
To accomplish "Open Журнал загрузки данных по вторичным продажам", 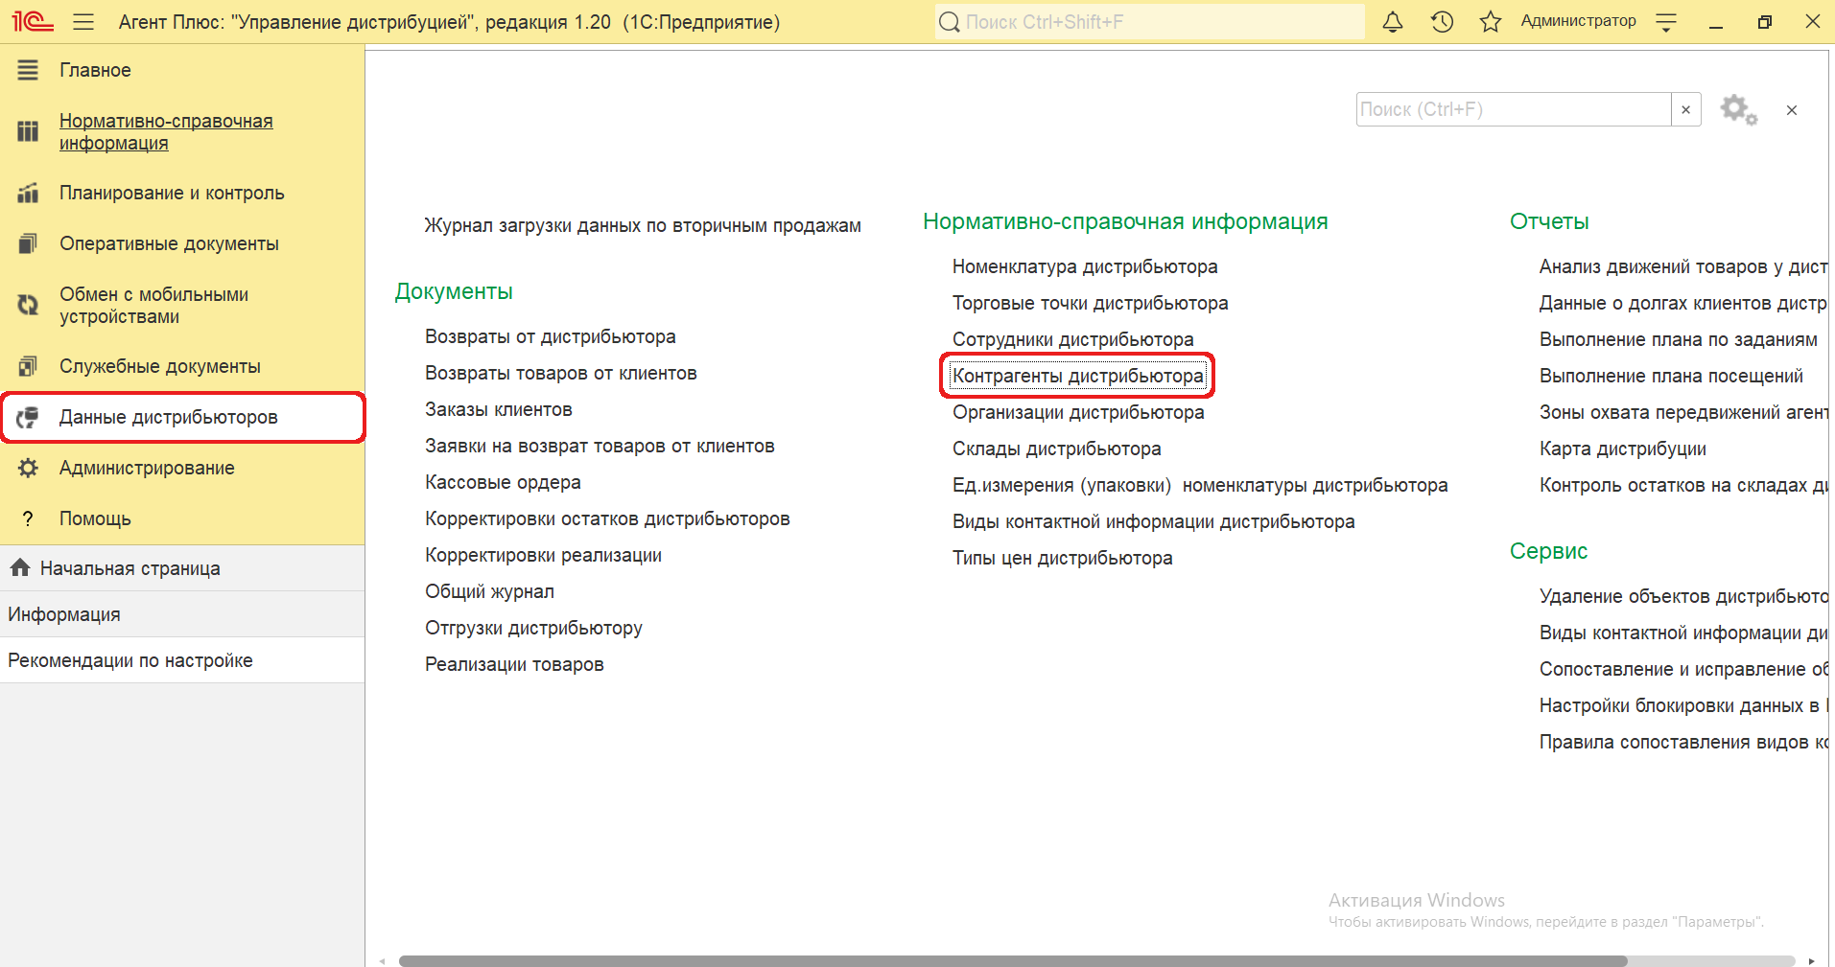I will point(643,226).
